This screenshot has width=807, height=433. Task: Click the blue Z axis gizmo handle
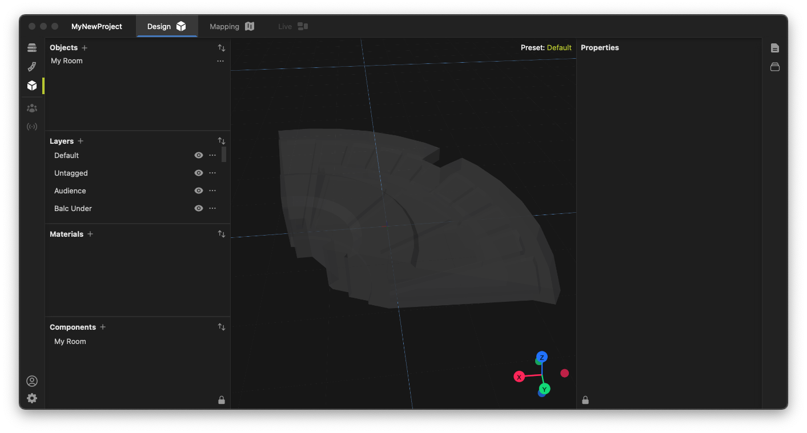click(542, 357)
